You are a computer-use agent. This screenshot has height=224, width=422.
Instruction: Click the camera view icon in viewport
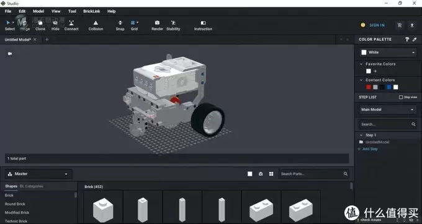(x=10, y=54)
